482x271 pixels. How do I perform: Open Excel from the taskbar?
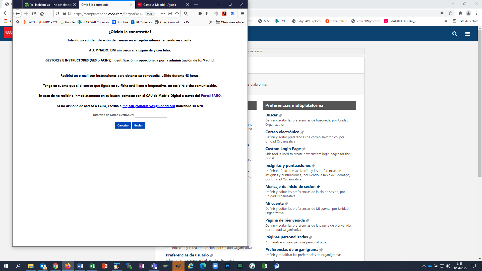92,266
